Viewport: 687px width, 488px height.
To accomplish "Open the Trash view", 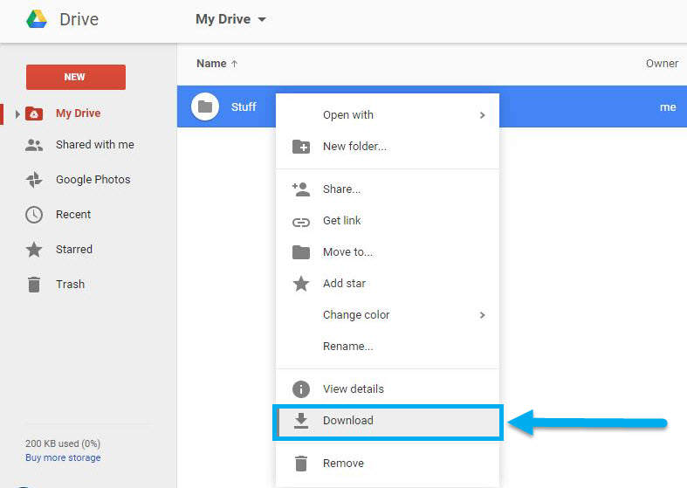I will coord(70,285).
